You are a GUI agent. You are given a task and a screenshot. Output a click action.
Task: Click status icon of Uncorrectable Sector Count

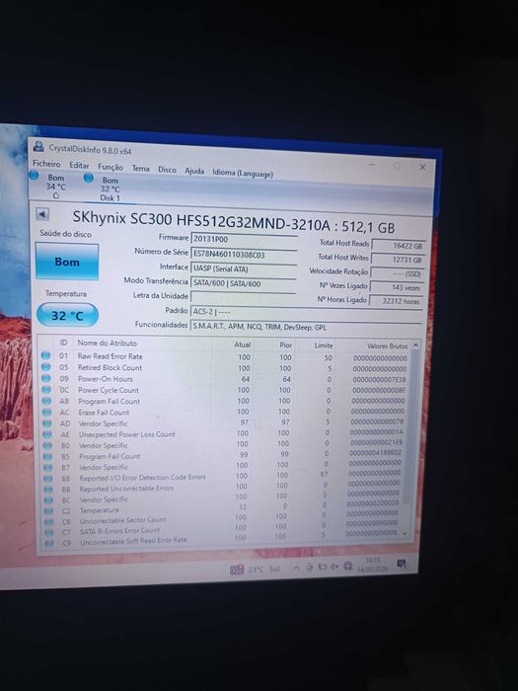click(x=49, y=522)
